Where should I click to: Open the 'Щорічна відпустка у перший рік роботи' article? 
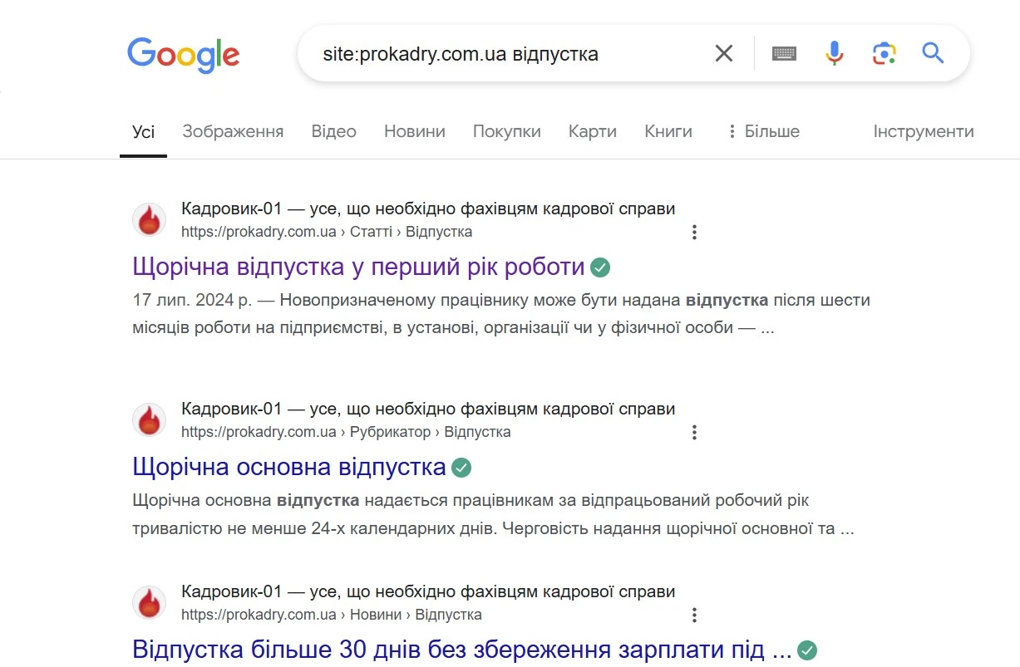pyautogui.click(x=359, y=266)
